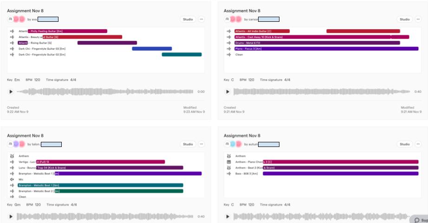Open Assignment Nov 8 title by talon
The image size is (428, 223).
[25, 135]
